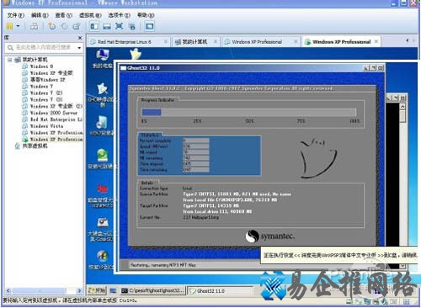Click the full screen mode toolbar icon
Viewport: 421px width, 308px height.
click(x=120, y=26)
